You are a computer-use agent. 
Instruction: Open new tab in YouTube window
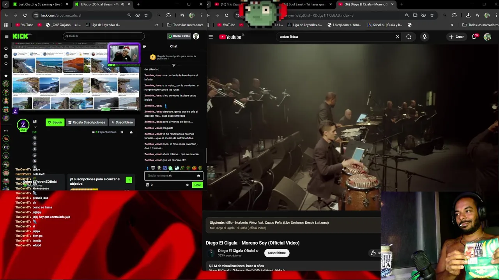pyautogui.click(x=402, y=4)
